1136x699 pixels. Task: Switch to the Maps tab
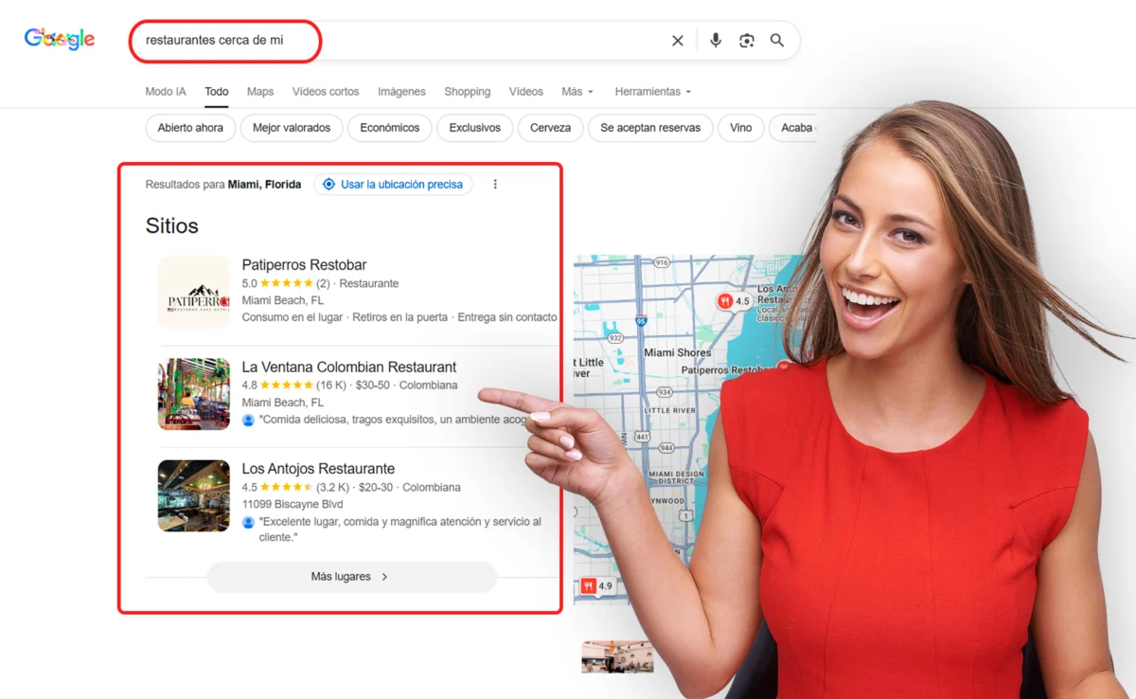[x=259, y=91]
